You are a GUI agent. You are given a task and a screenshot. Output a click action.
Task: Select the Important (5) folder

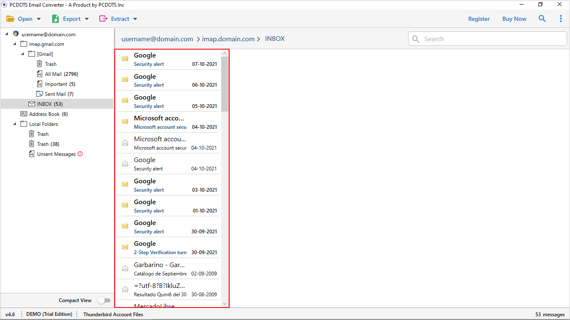tap(60, 84)
